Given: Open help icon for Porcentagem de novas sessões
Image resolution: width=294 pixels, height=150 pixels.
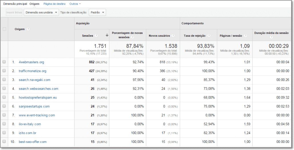Looking at the screenshot, I should click(x=132, y=37).
